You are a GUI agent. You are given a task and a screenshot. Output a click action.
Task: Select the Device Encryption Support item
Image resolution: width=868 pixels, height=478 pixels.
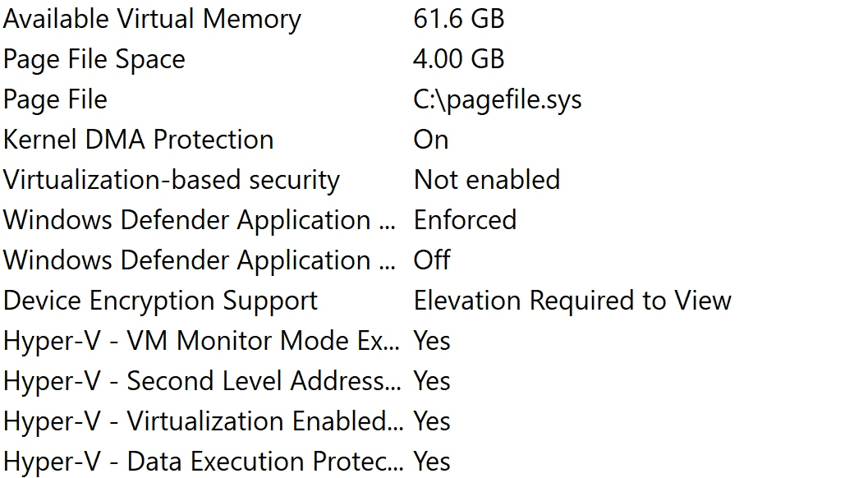[x=160, y=301]
